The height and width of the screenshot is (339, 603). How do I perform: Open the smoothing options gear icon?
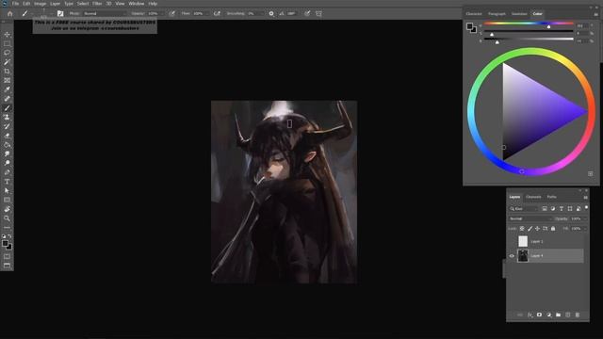coord(271,13)
